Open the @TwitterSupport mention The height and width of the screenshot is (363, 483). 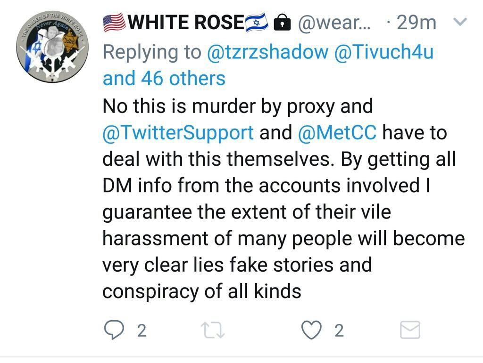178,133
